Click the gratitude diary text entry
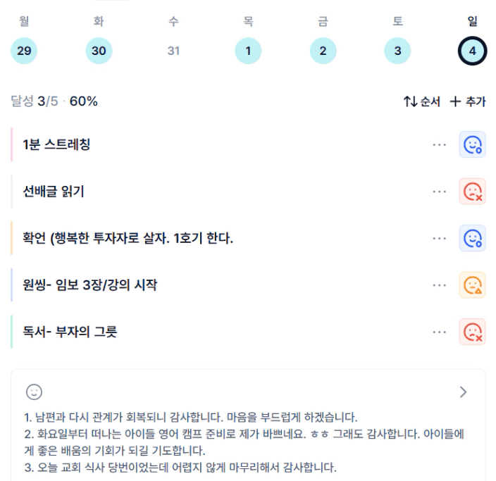 (x=240, y=442)
